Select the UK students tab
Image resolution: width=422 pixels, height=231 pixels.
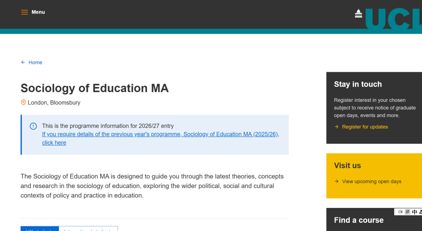[x=39, y=229]
